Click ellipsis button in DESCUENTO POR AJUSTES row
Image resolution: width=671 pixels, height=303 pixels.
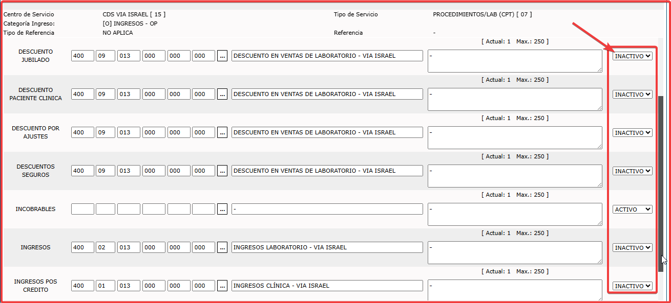click(x=222, y=132)
